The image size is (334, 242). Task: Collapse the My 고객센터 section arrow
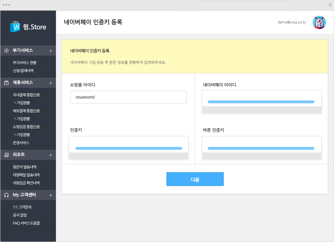pyautogui.click(x=51, y=195)
